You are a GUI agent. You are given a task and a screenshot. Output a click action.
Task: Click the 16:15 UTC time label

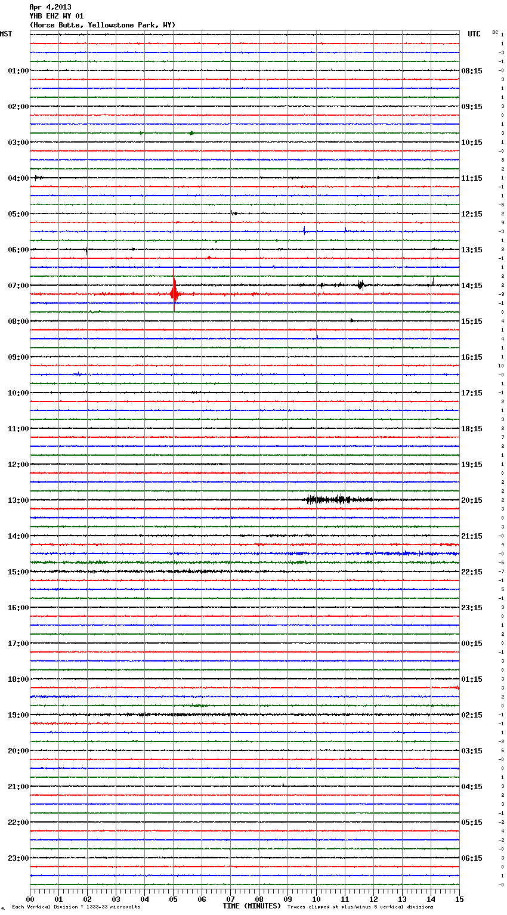coord(472,357)
